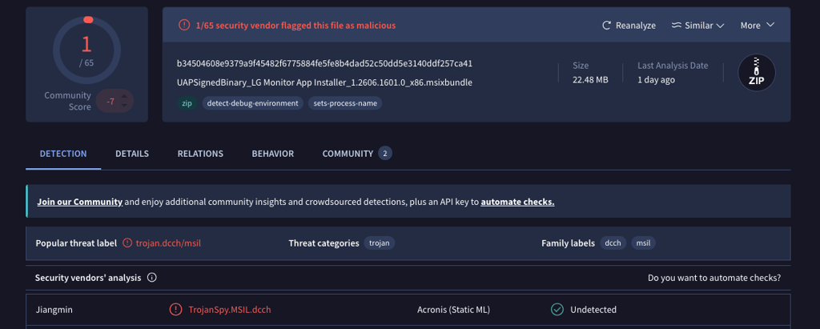Open the RELATIONS tab
Viewport: 820px width, 329px height.
(200, 154)
